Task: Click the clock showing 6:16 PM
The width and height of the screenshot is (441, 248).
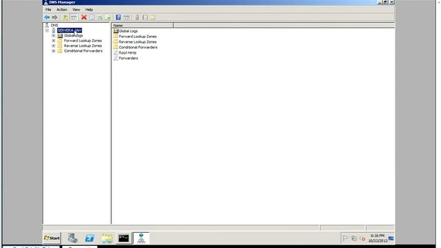Action: [378, 238]
